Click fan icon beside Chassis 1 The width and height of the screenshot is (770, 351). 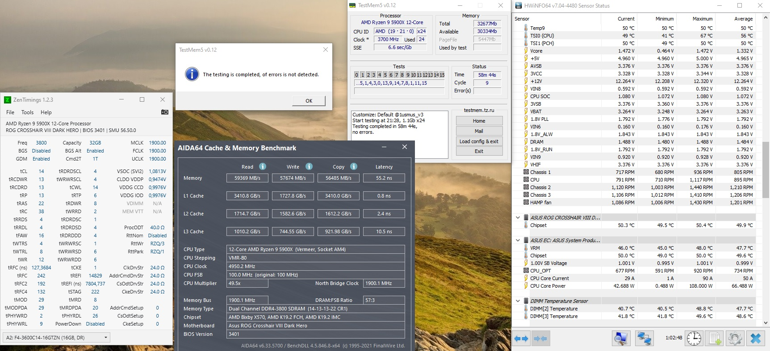(526, 172)
